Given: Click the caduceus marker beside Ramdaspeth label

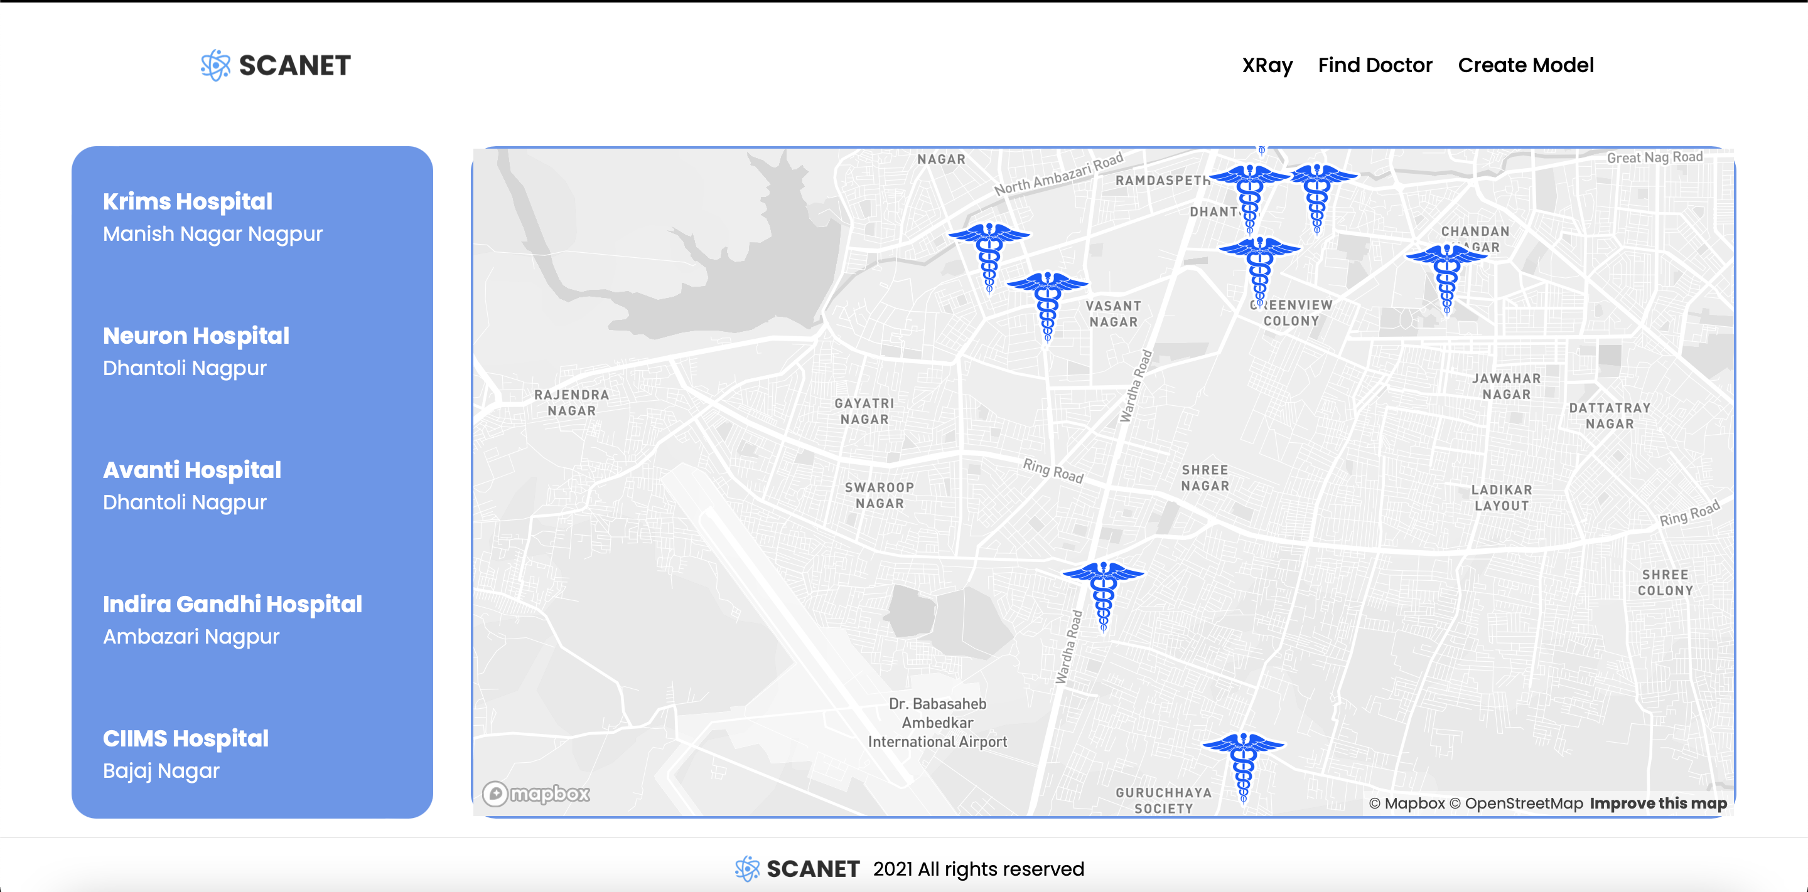Looking at the screenshot, I should [1249, 198].
